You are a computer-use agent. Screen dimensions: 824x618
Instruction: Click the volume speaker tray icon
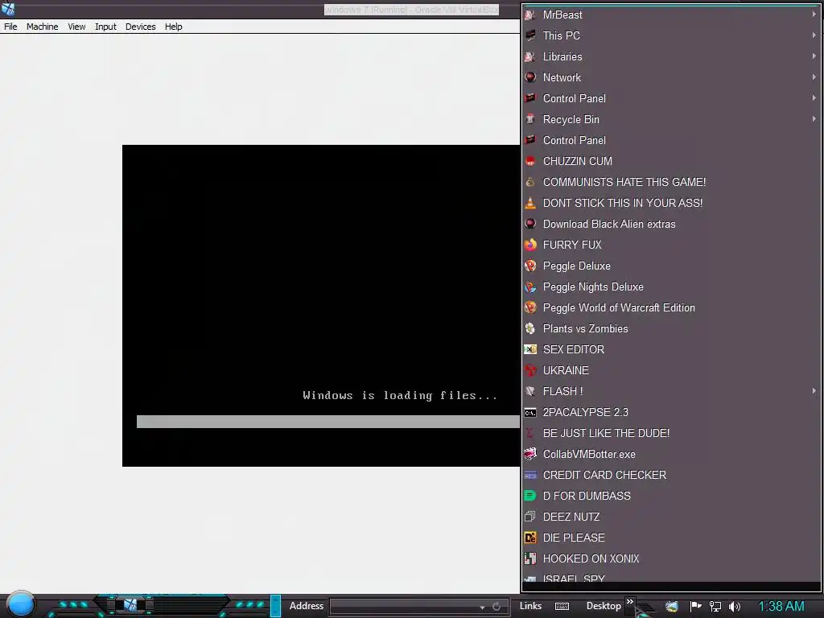pos(734,607)
